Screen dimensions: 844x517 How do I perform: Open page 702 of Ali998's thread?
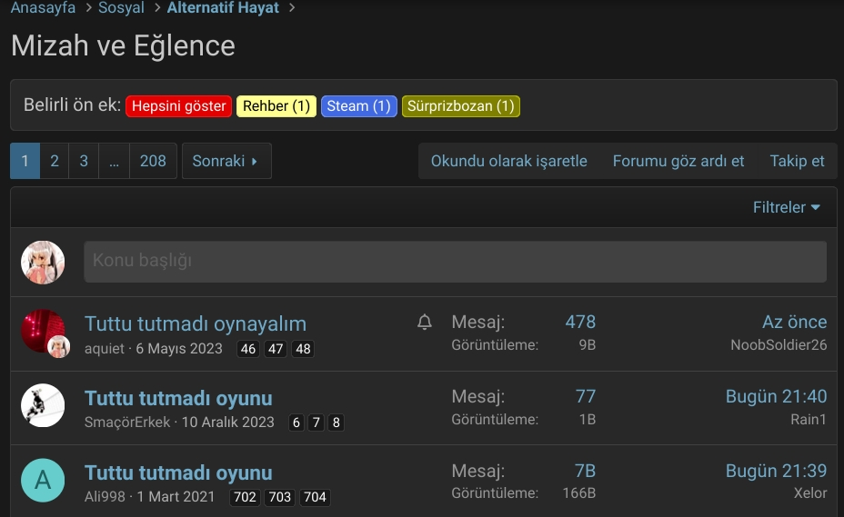[245, 497]
